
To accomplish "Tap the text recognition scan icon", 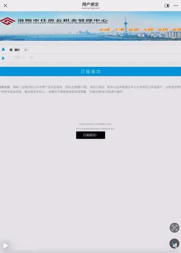I will 174,228.
